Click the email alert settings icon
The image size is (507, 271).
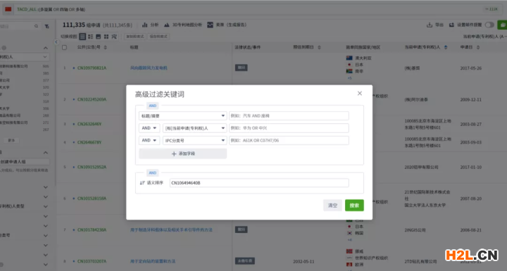click(451, 25)
